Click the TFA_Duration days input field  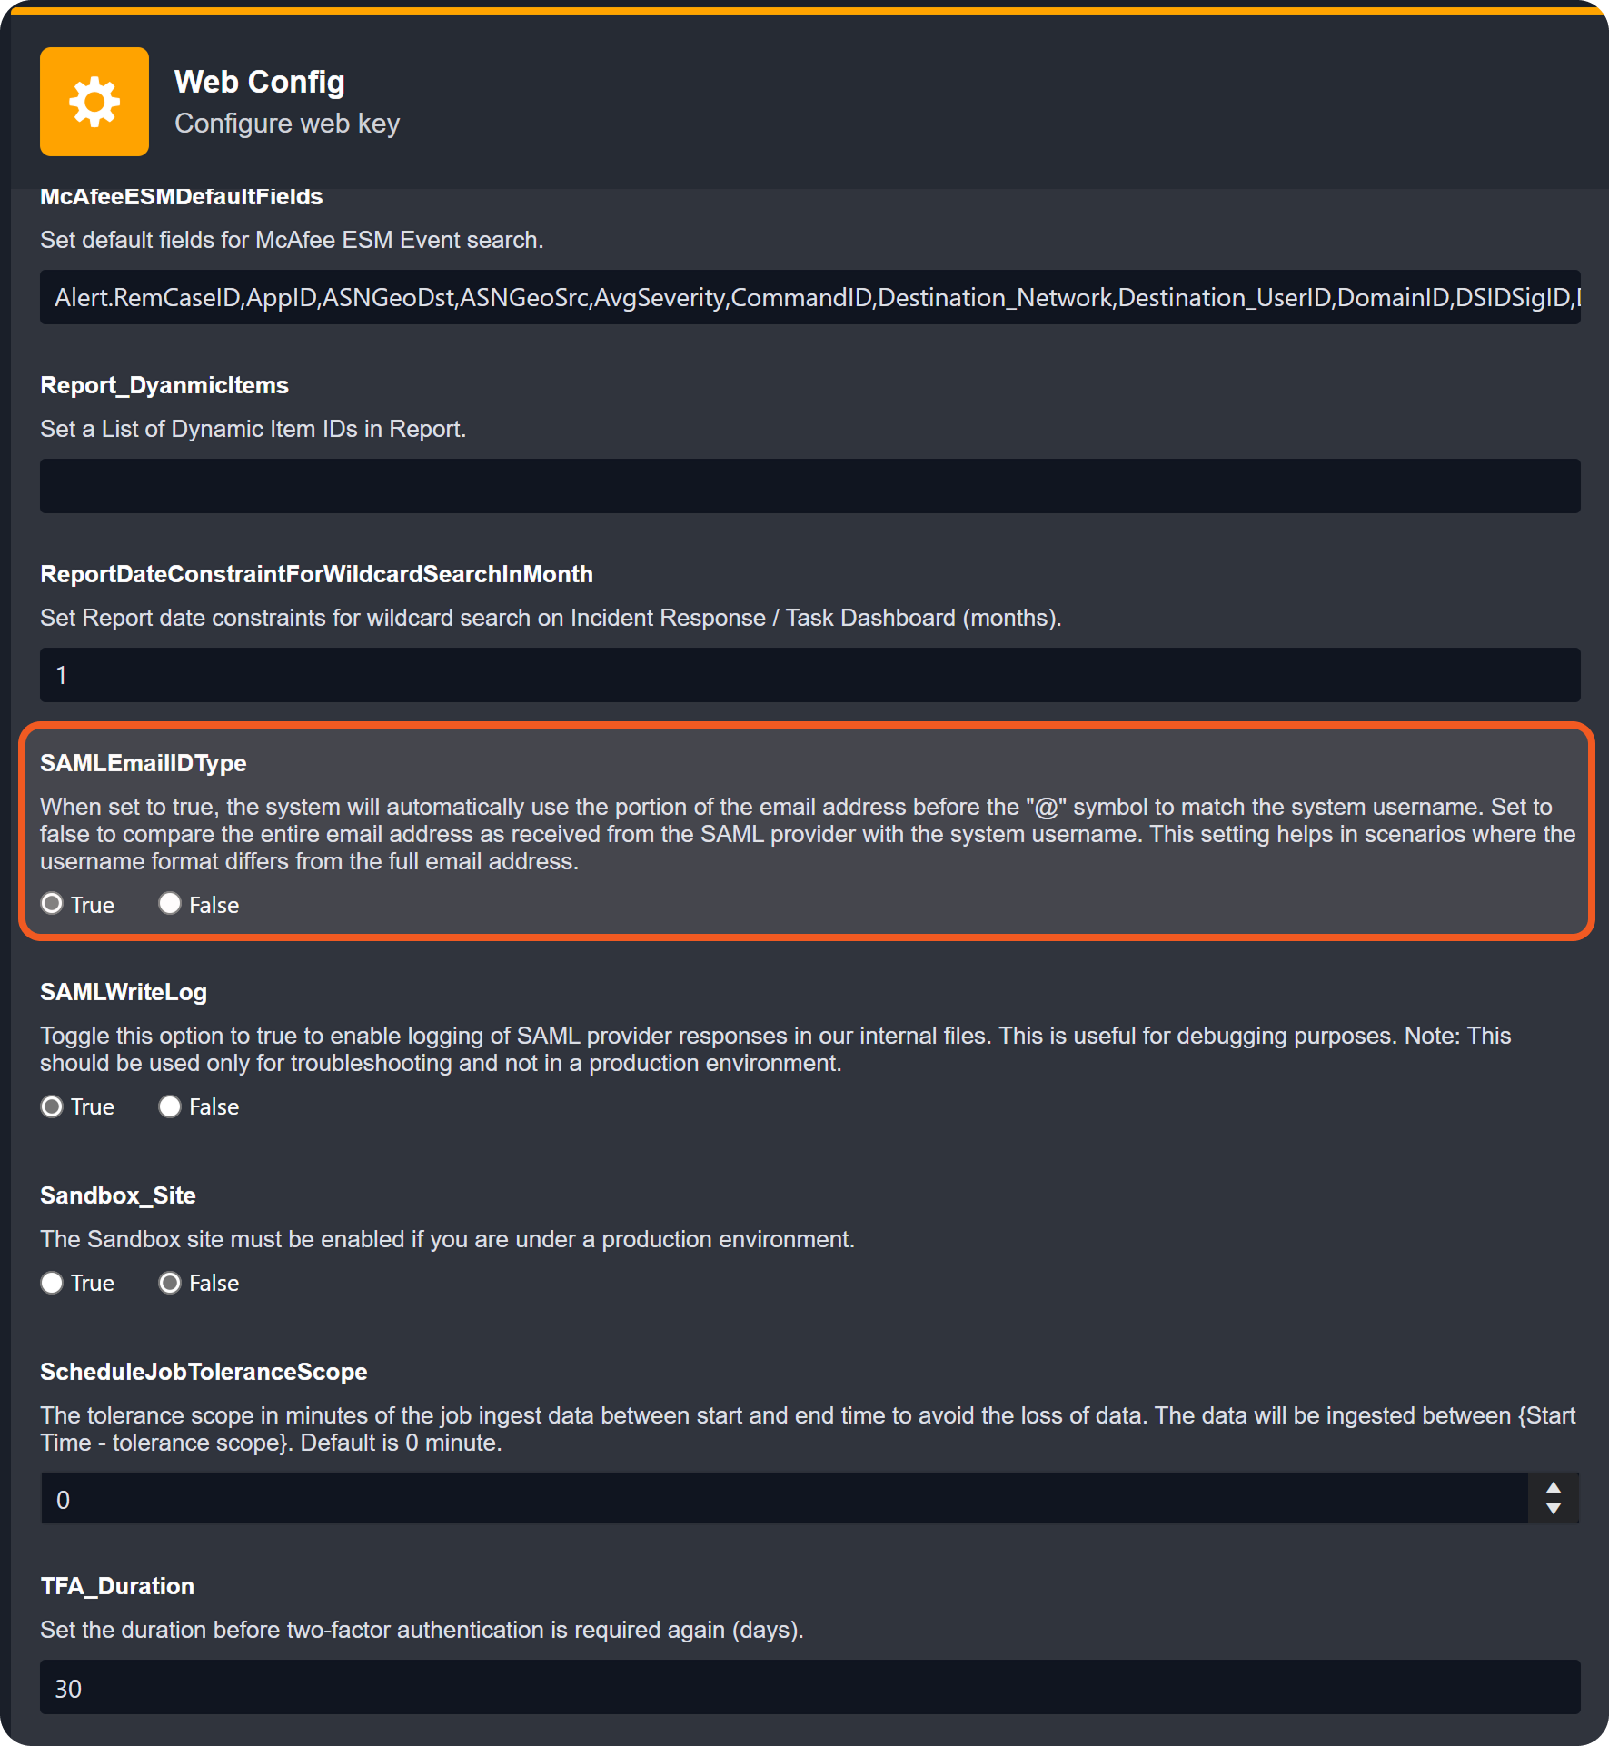[809, 1688]
